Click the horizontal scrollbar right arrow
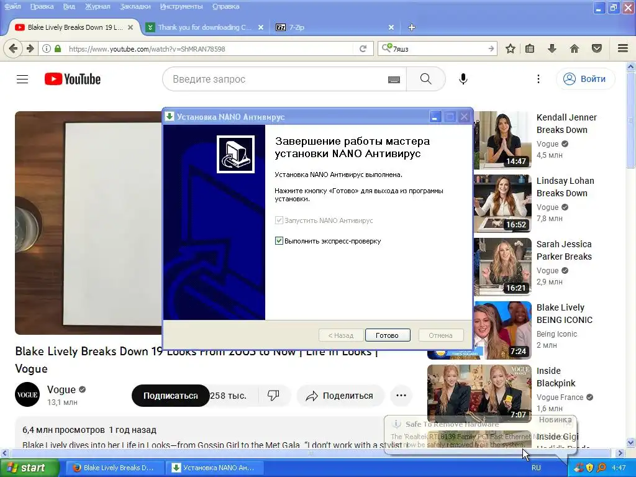The image size is (636, 477). tap(620, 453)
